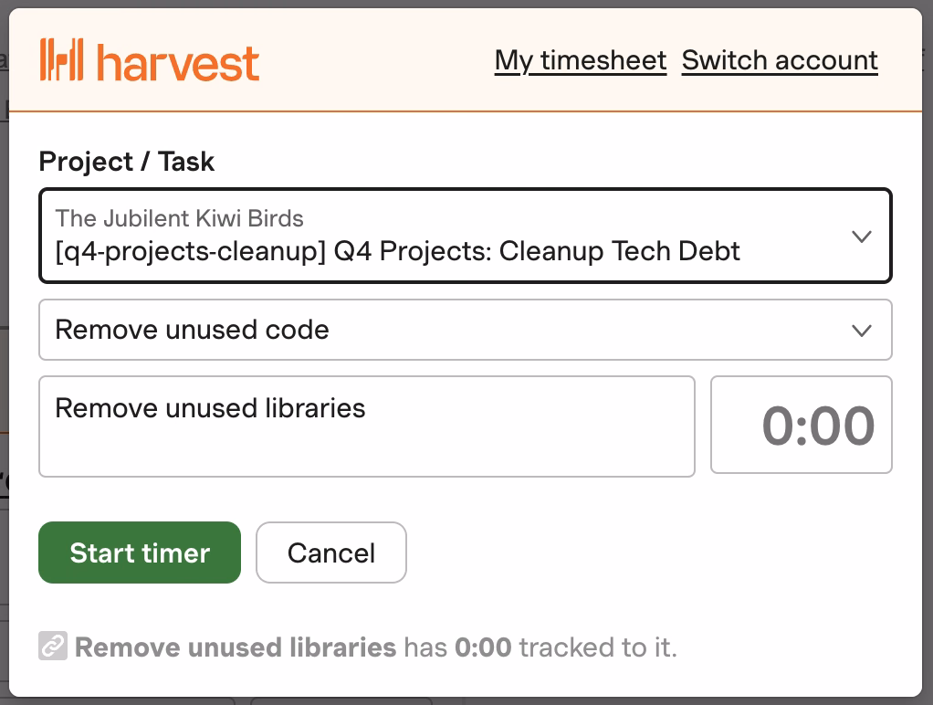933x705 pixels.
Task: Click the "tracked to it." footer text
Action: pyautogui.click(x=598, y=647)
